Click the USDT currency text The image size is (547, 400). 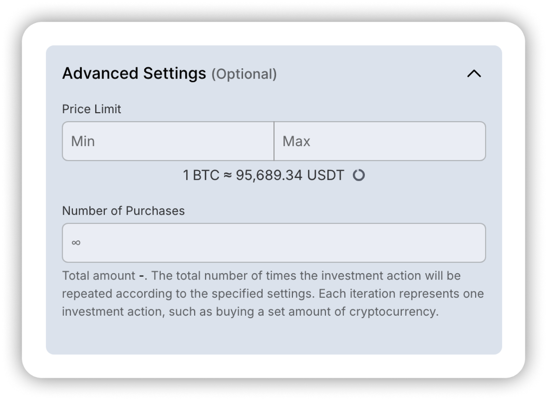pyautogui.click(x=325, y=176)
